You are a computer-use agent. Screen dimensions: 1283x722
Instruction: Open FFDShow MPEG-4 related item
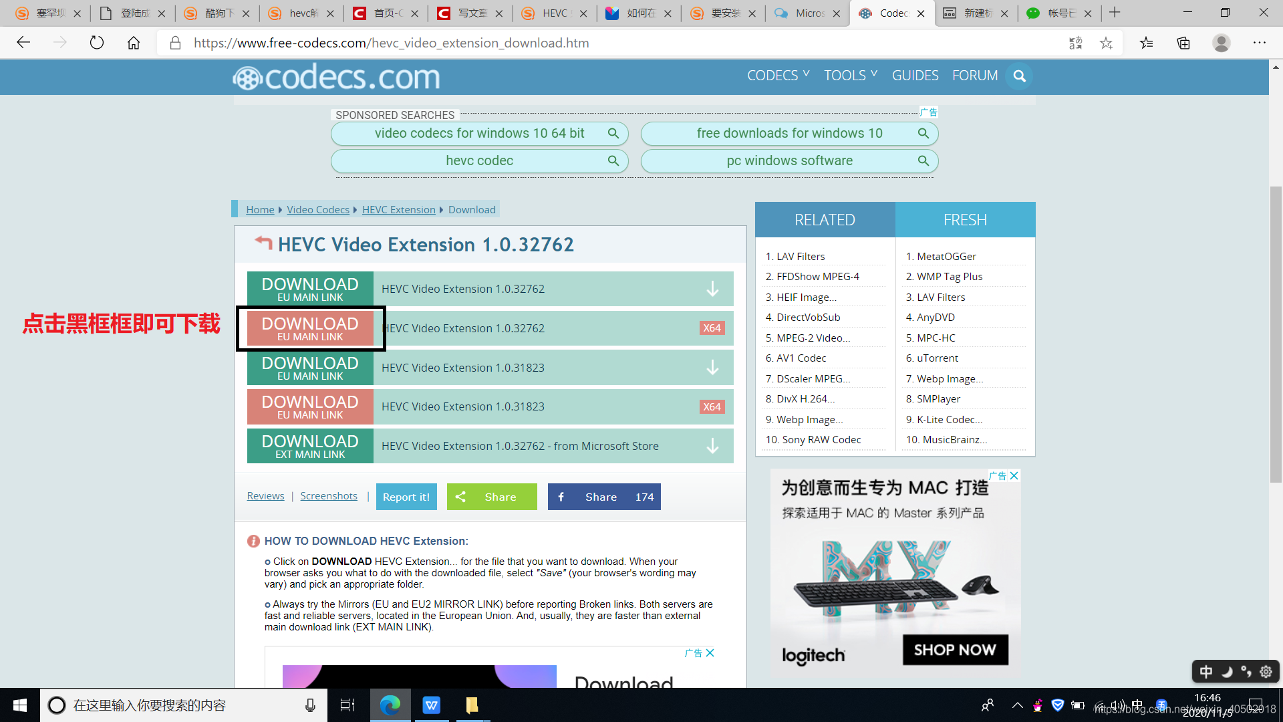pyautogui.click(x=818, y=277)
